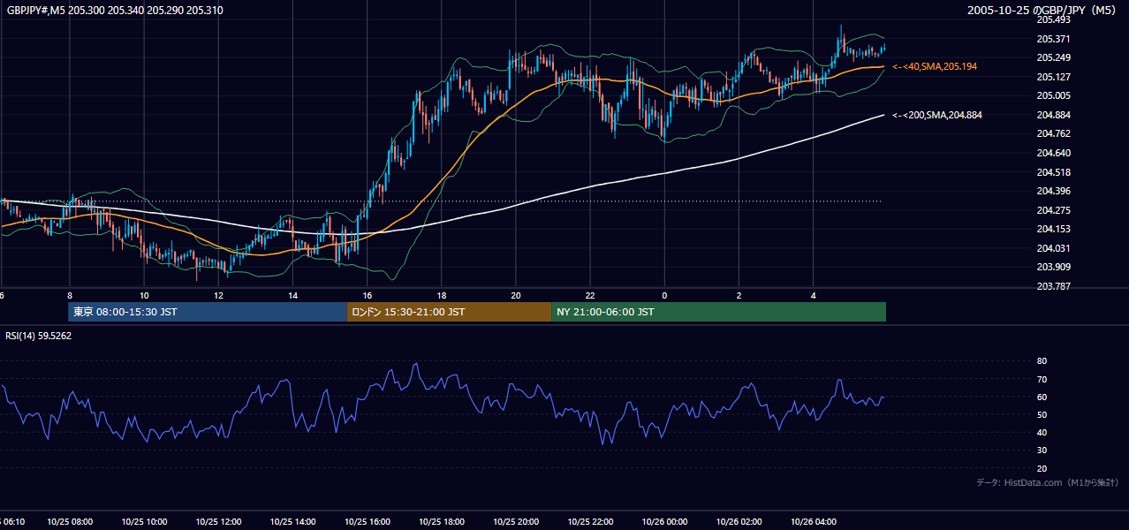Click hour marker 16 under price chart
Screen dimensions: 1129x530
tap(367, 295)
